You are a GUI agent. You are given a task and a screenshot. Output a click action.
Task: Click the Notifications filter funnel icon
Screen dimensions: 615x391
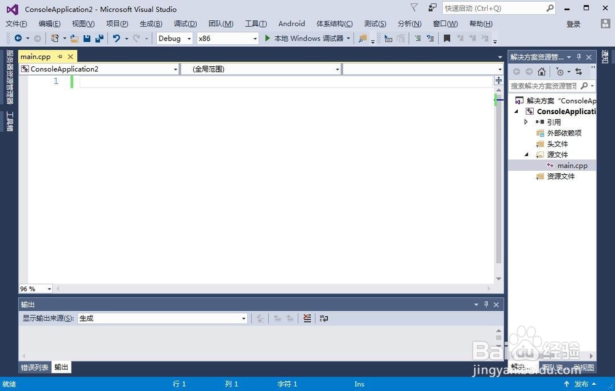click(414, 7)
